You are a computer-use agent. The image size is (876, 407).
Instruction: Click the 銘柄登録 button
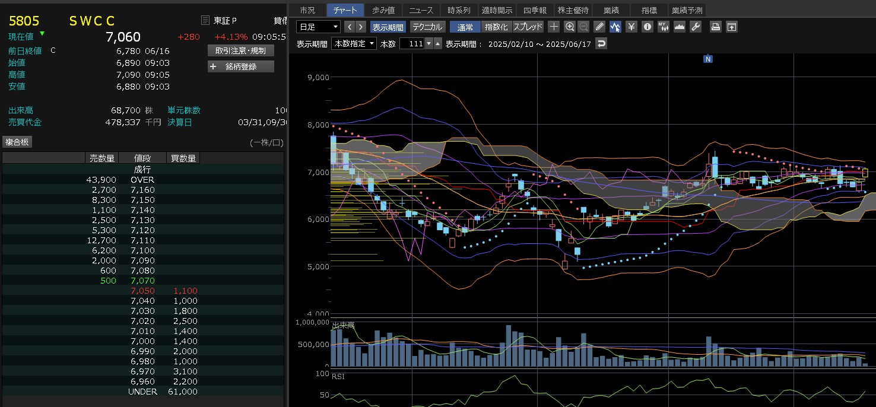pos(240,66)
